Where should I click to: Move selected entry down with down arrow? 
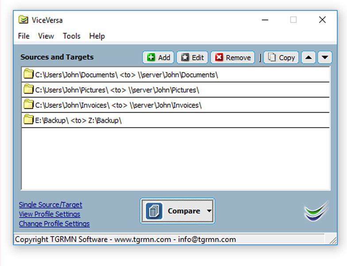[x=325, y=58]
